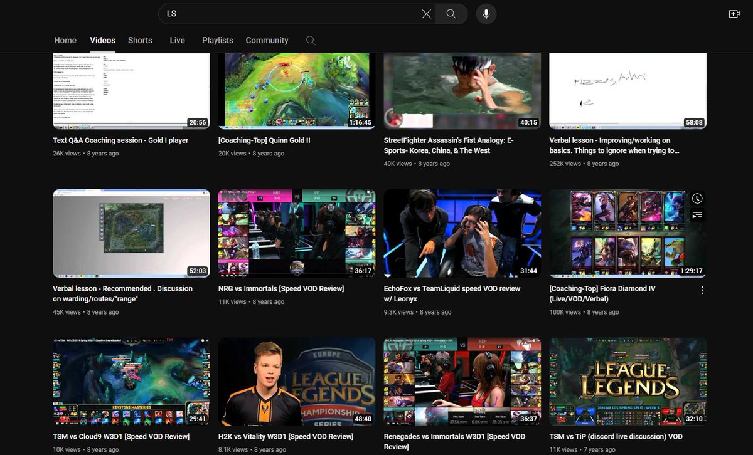
Task: Open Verbal lesson warding/routes title
Action: (122, 293)
